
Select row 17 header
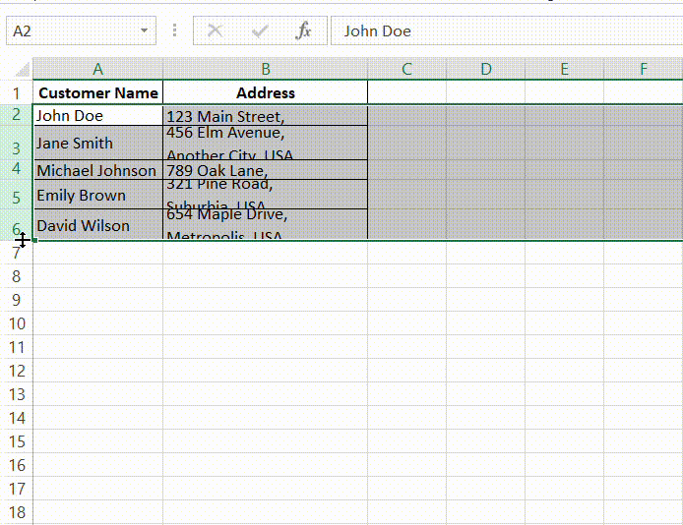pyautogui.click(x=16, y=489)
